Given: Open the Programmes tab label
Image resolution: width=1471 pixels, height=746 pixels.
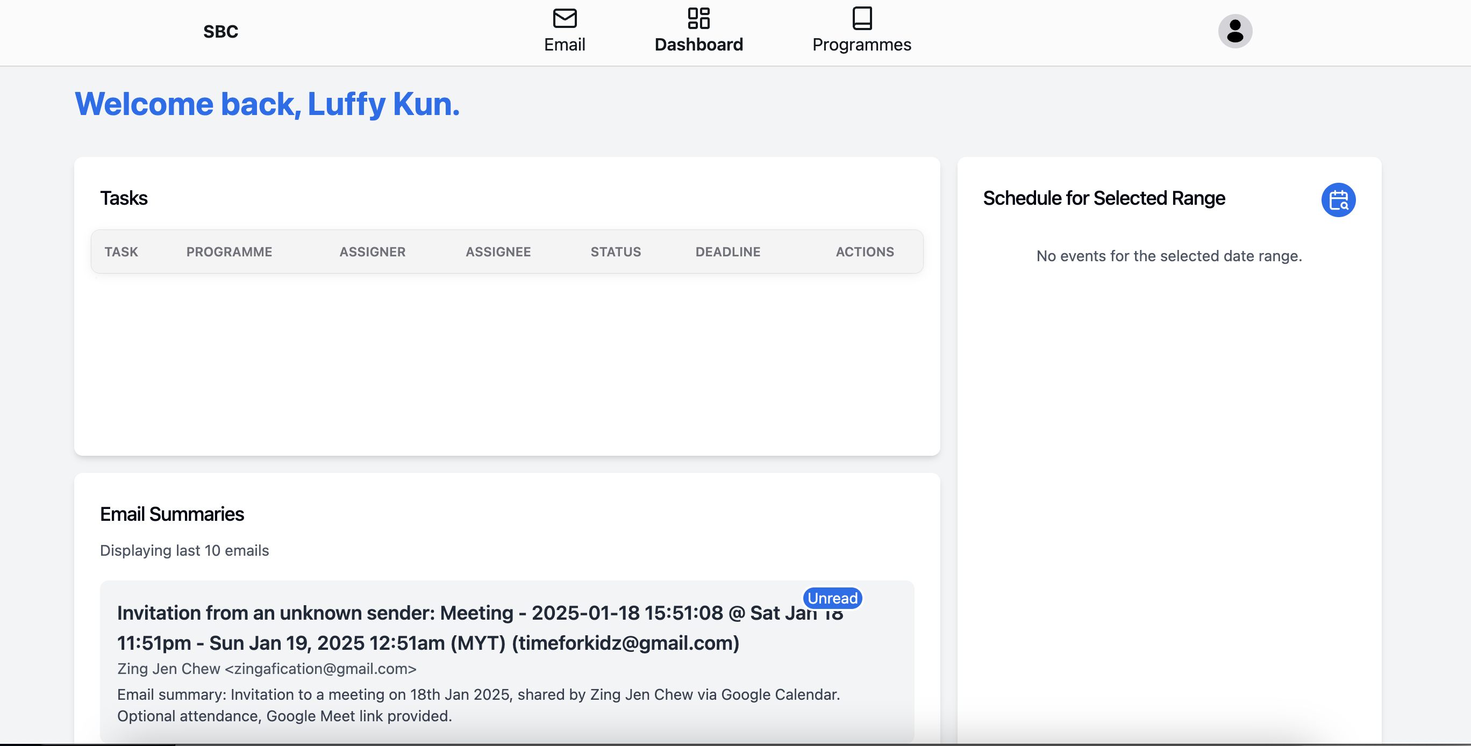Looking at the screenshot, I should (862, 45).
